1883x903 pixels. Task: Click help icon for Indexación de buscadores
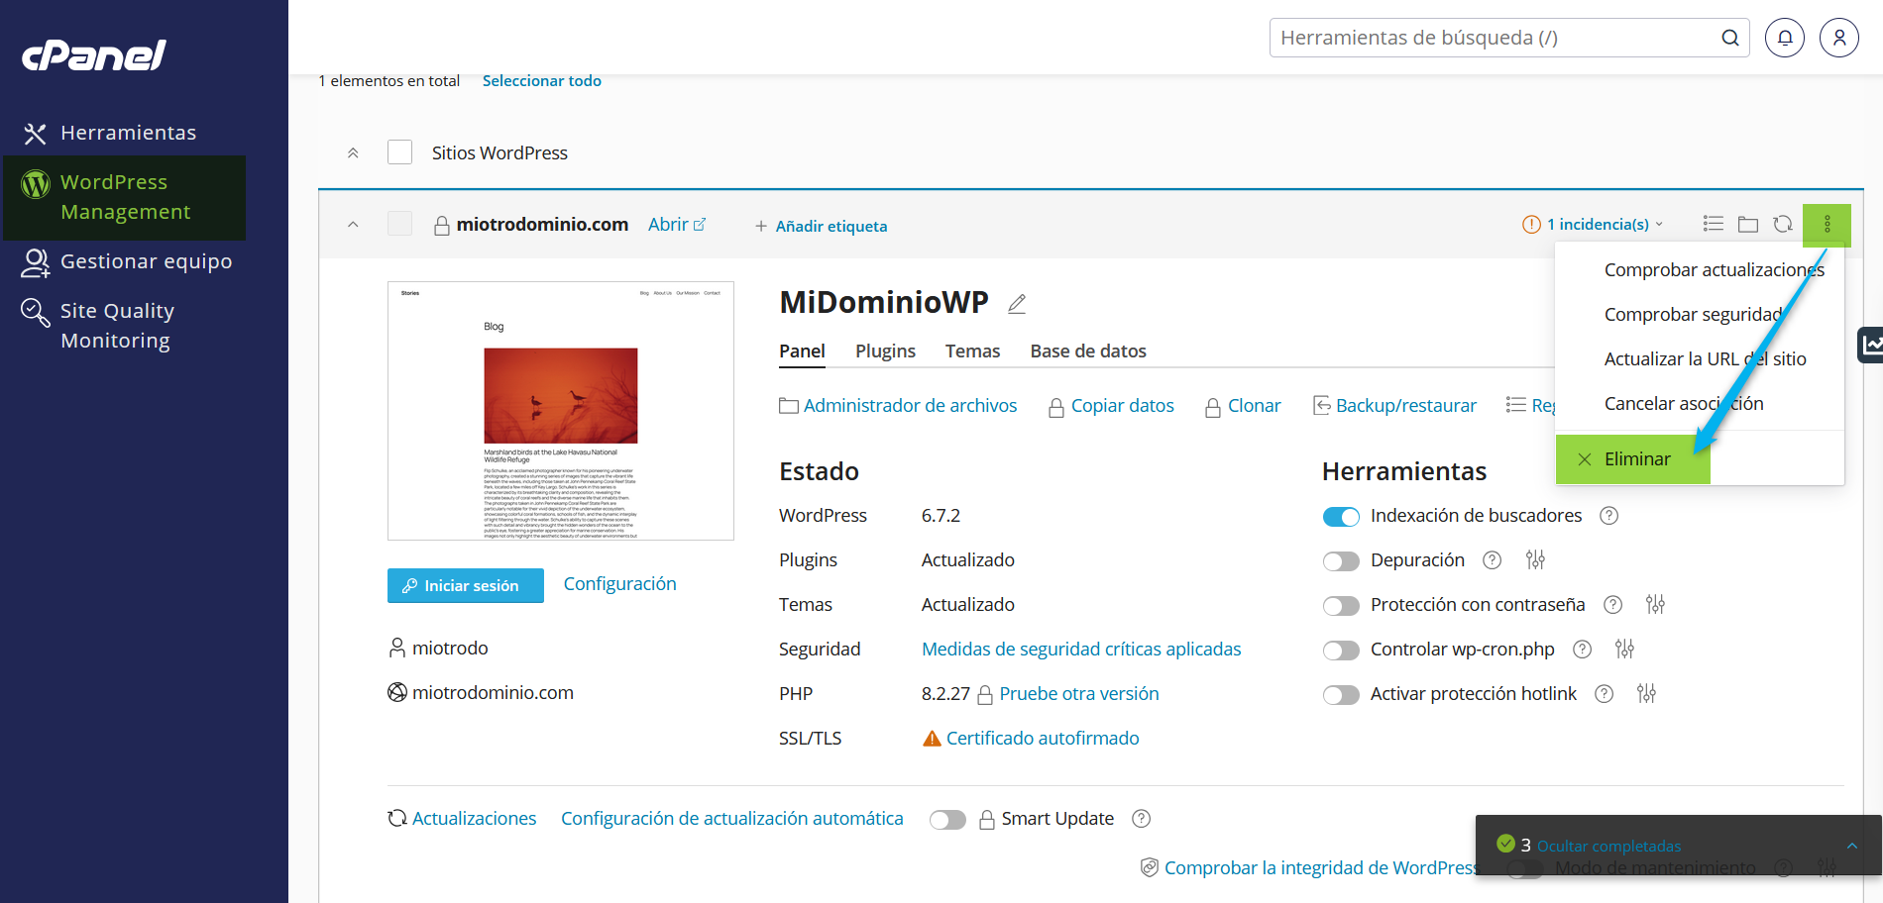1609,516
